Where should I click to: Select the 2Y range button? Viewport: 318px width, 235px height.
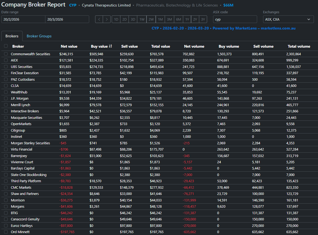pos(195,19)
